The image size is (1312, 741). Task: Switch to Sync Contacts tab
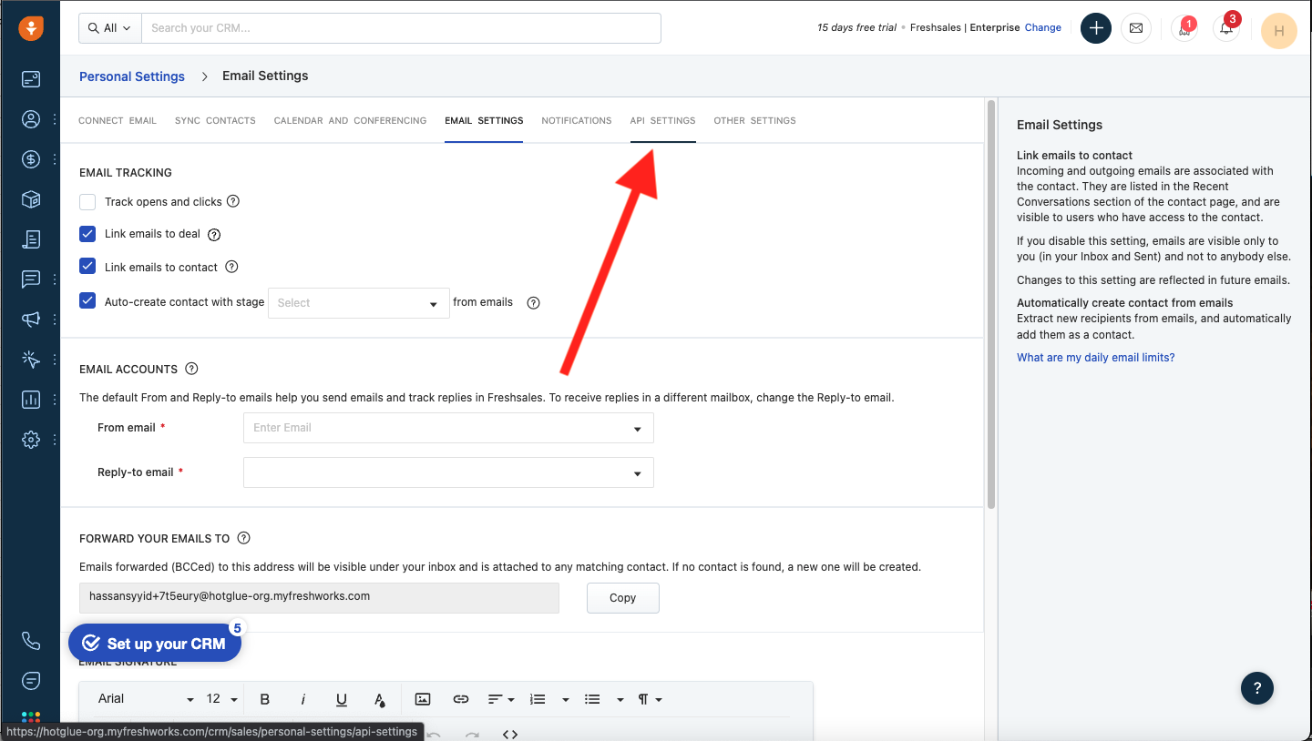[x=215, y=120]
